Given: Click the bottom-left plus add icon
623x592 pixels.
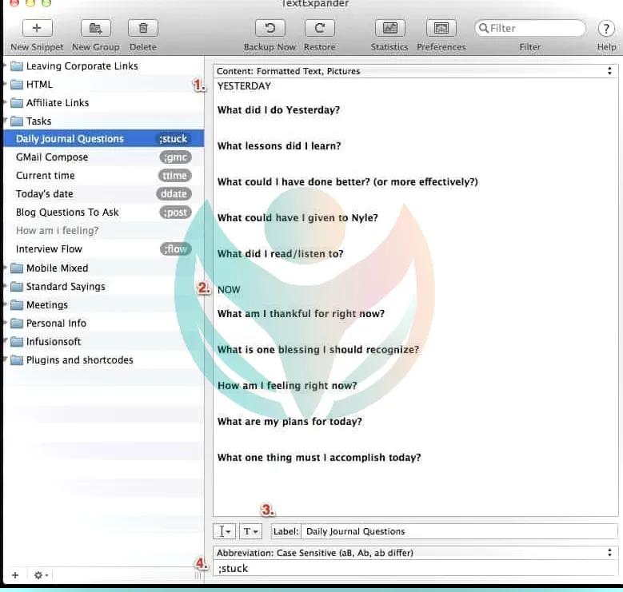Looking at the screenshot, I should pos(15,575).
